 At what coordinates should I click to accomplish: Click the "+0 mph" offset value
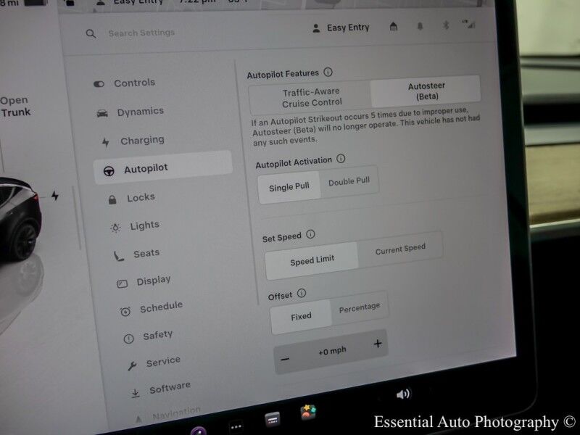(332, 351)
